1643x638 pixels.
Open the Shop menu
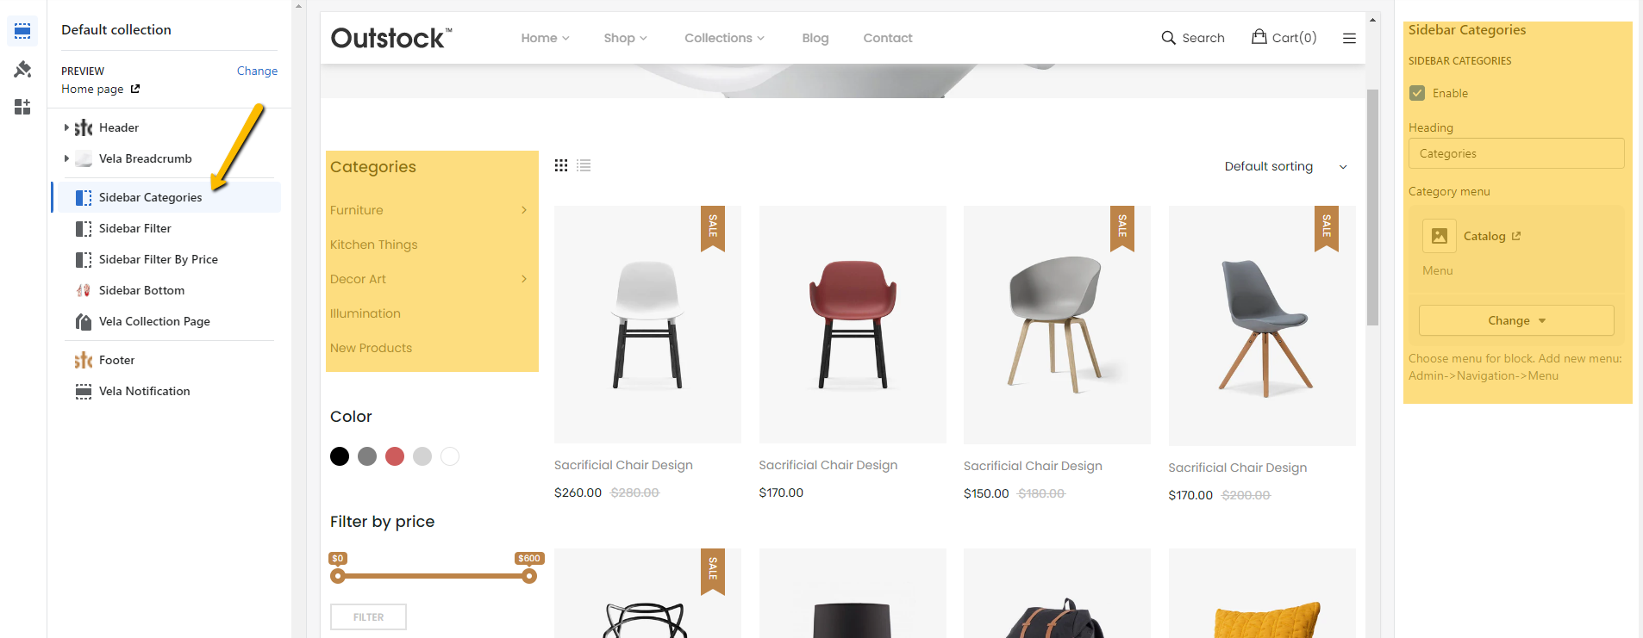(625, 38)
